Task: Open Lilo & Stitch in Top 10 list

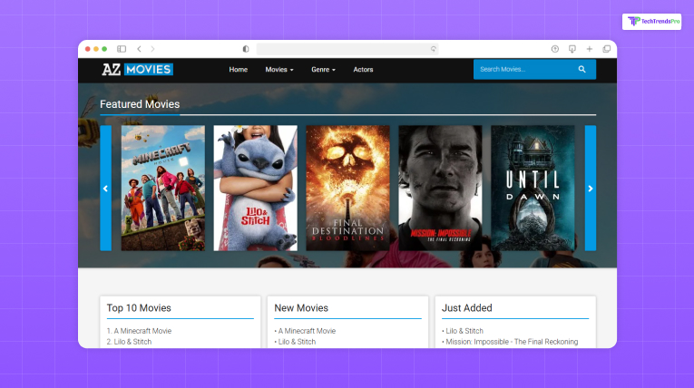Action: point(132,342)
